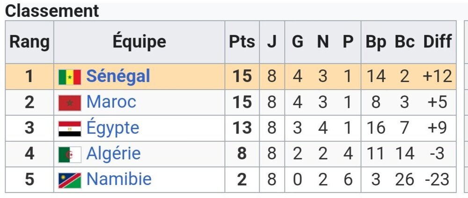This screenshot has height=198, width=468.
Task: Click the Morocco flag icon
Action: [x=70, y=102]
